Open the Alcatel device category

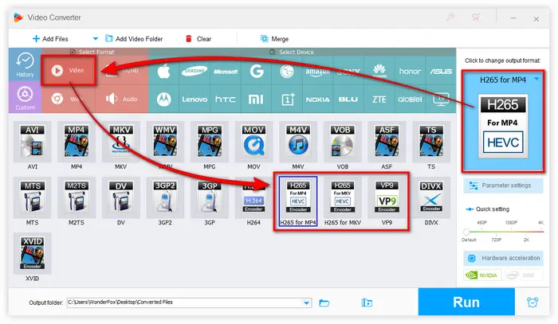(x=410, y=100)
